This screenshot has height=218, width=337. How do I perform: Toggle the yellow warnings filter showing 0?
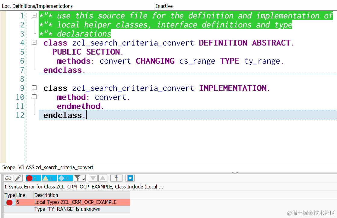click(x=49, y=178)
